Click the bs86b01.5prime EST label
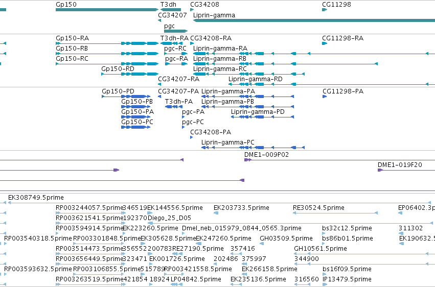Viewport: 435px width, 287px height. [x=348, y=238]
